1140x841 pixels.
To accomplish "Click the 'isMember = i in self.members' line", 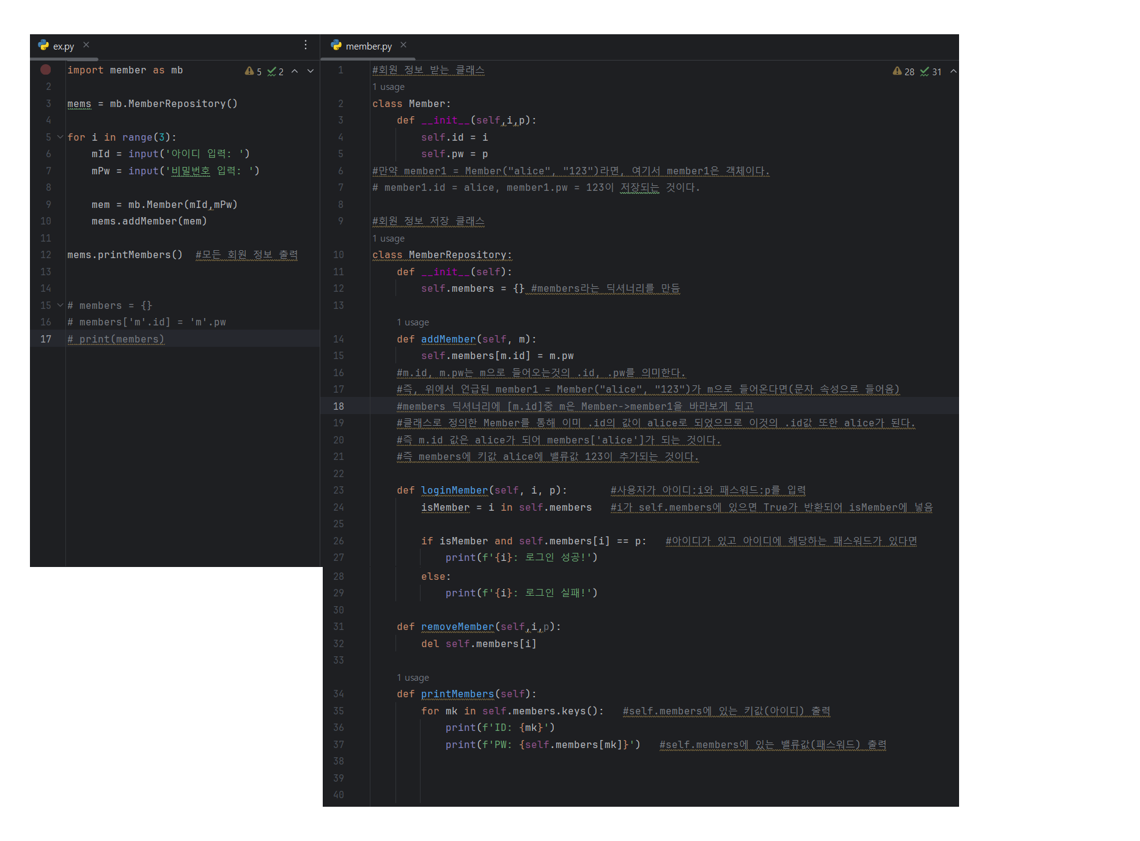I will [507, 508].
